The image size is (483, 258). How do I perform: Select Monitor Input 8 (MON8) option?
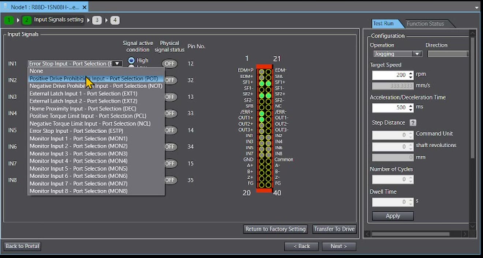[96, 191]
